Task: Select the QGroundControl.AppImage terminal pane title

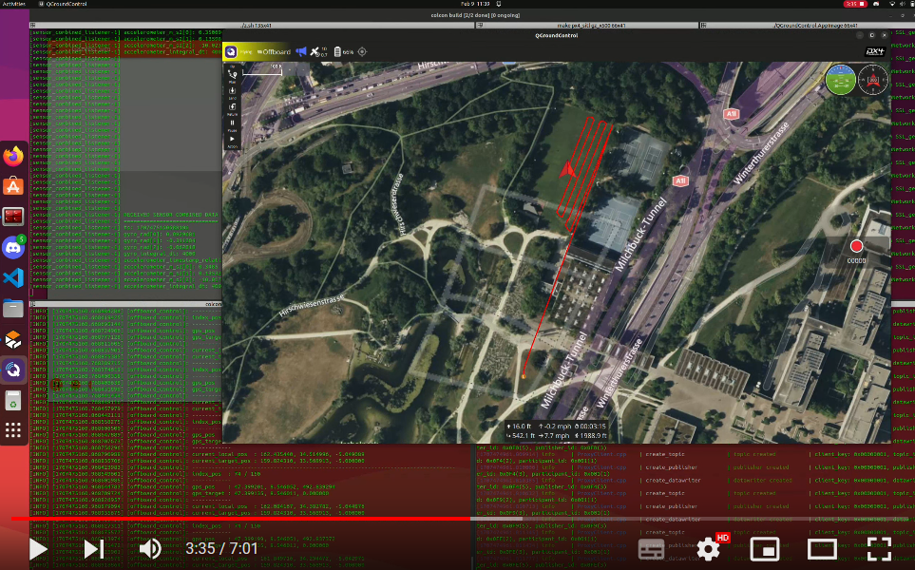Action: point(814,25)
